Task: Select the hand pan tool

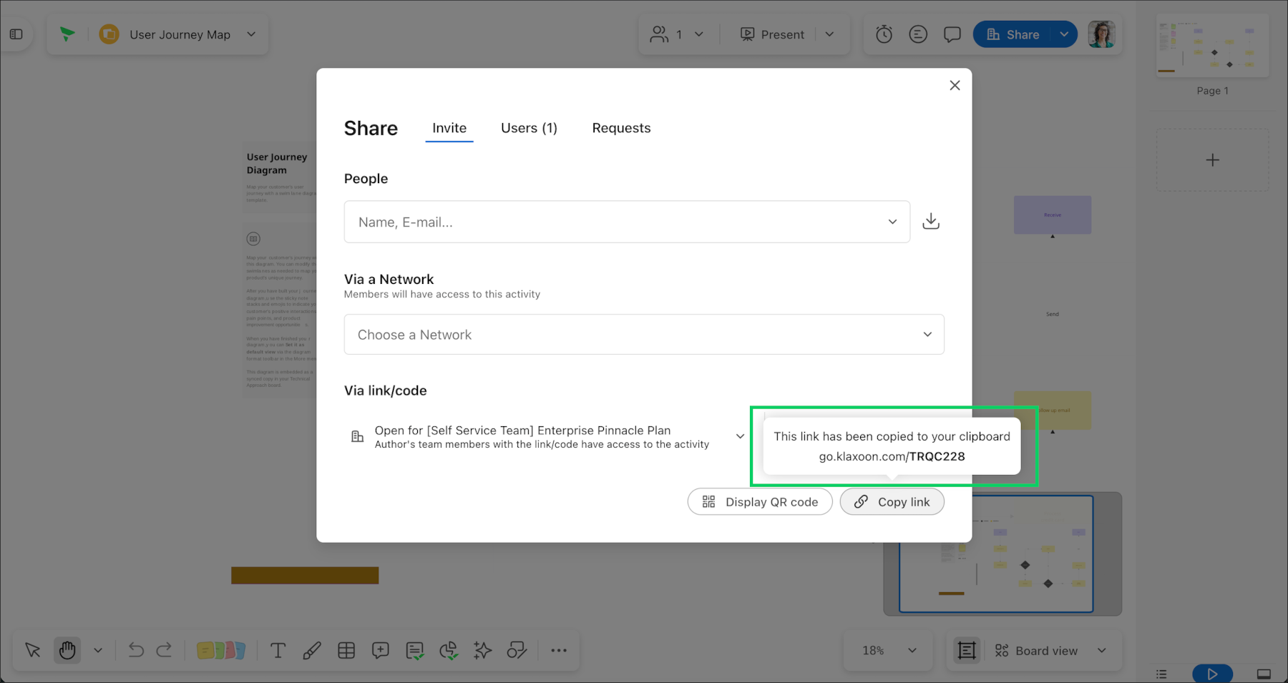Action: tap(67, 650)
